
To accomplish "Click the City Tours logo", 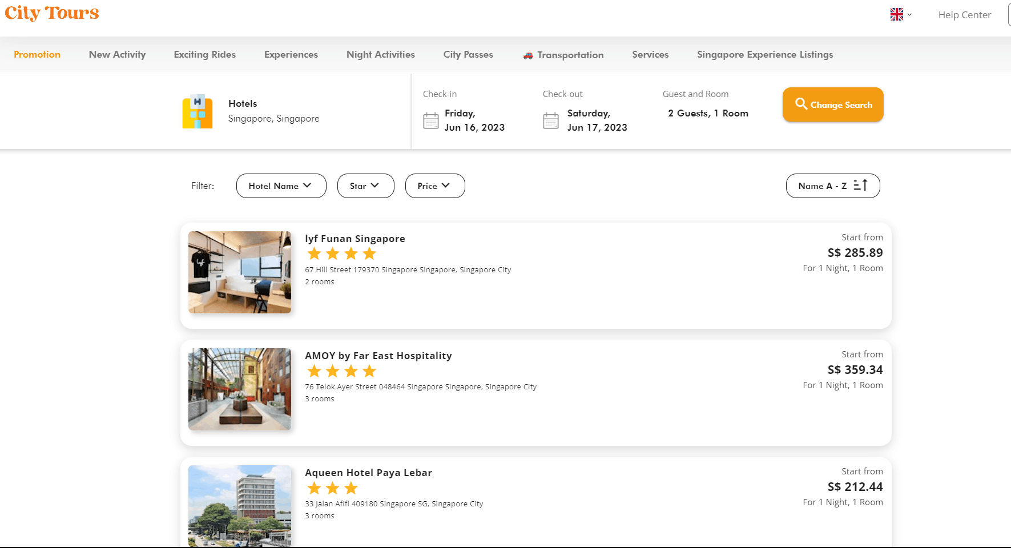I will point(51,13).
